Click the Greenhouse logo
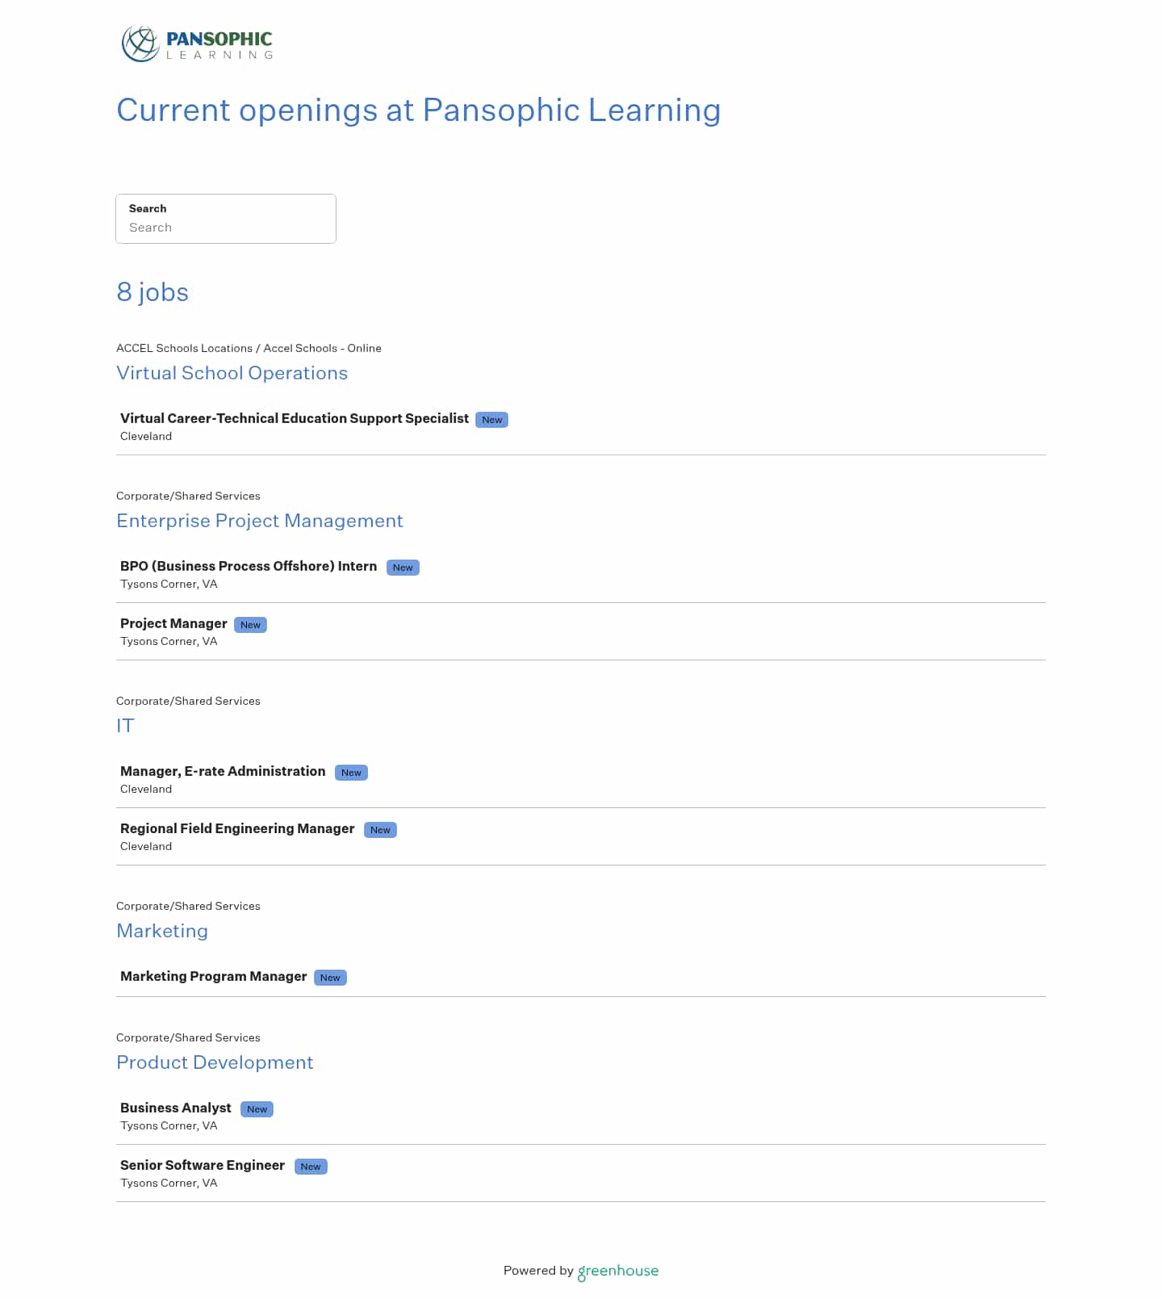Screen dimensions: 1162x1299 [618, 1271]
